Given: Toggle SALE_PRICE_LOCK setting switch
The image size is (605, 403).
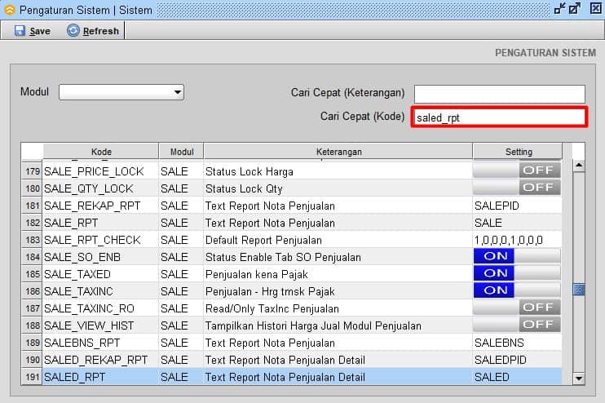Looking at the screenshot, I should point(517,170).
